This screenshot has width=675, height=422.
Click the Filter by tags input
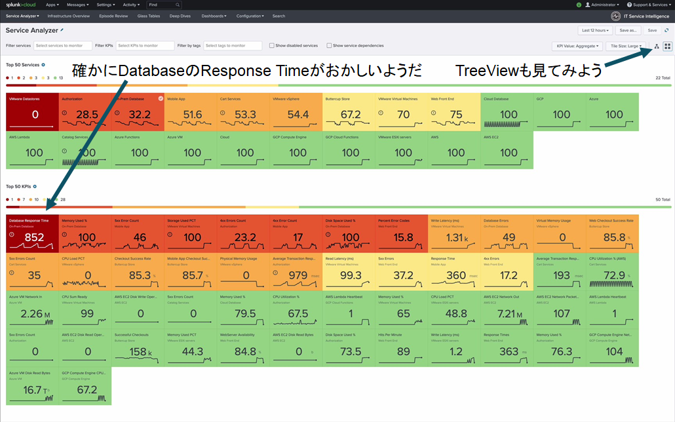point(233,46)
